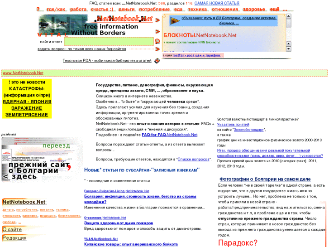The image size is (329, 247).
Task: Open YUAN.NetNotebook.Net link
Action: coord(101,239)
